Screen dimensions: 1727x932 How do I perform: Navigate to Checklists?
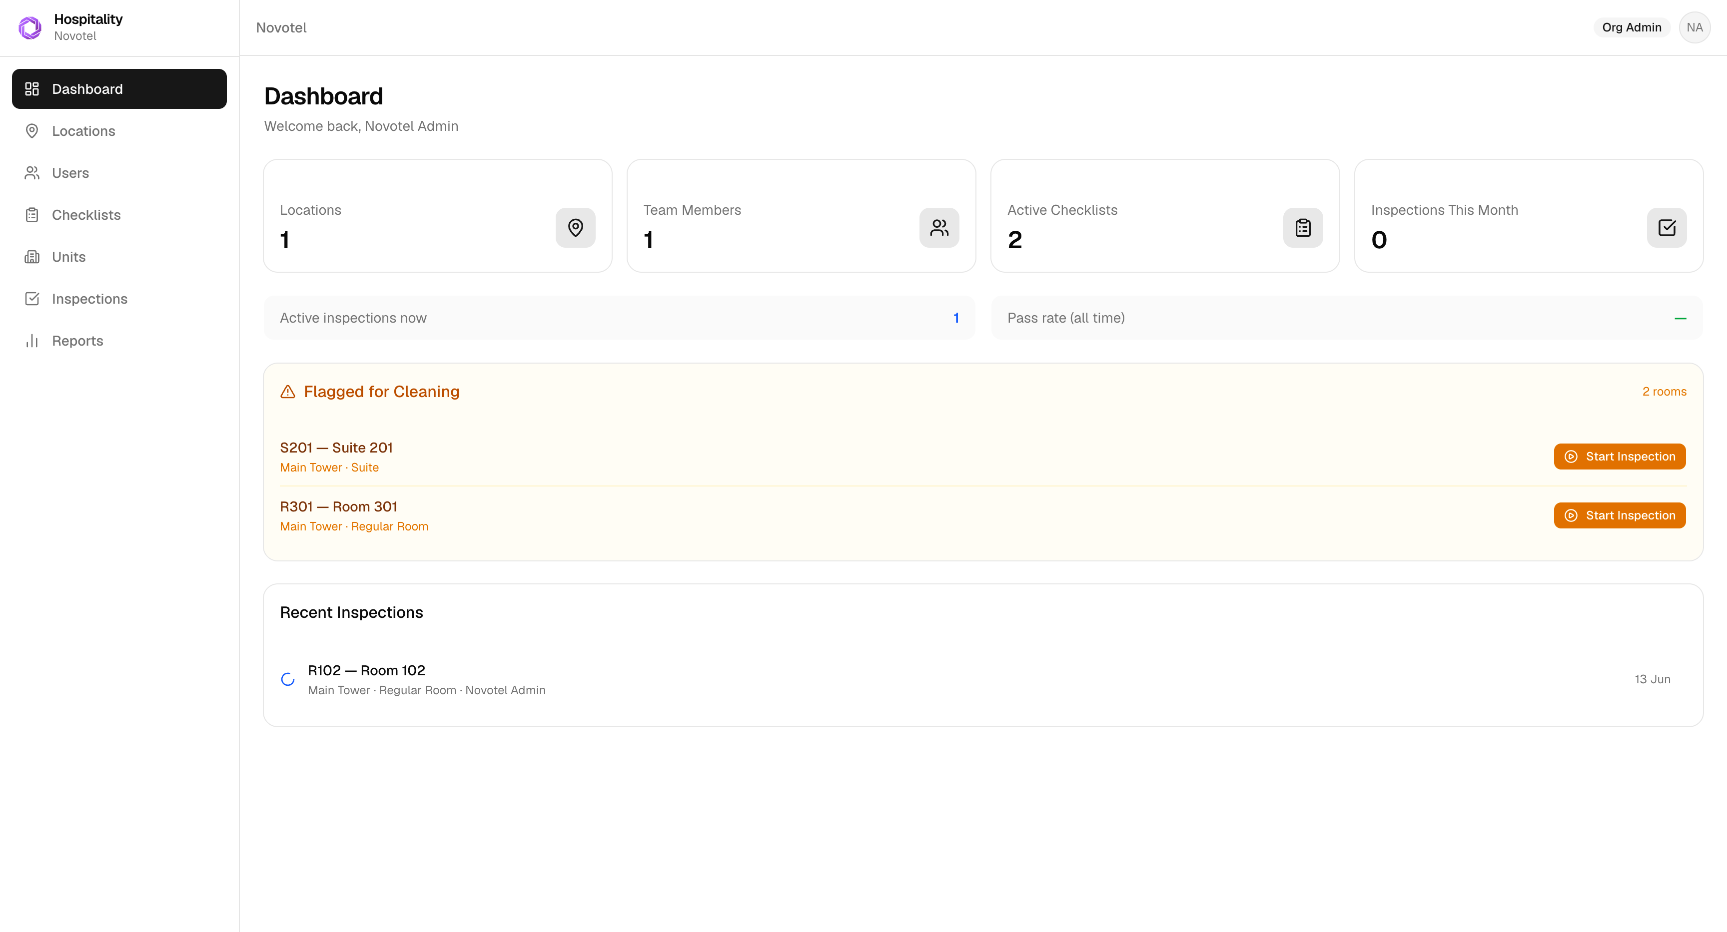(x=119, y=215)
